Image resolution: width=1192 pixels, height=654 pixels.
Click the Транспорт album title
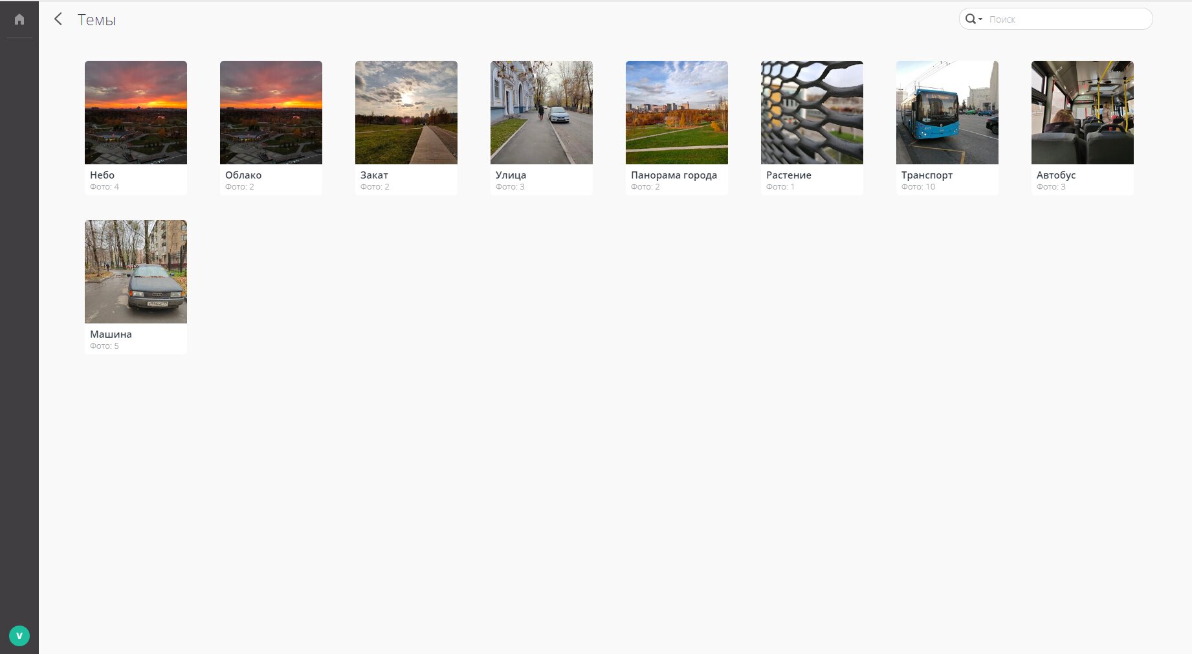point(927,175)
